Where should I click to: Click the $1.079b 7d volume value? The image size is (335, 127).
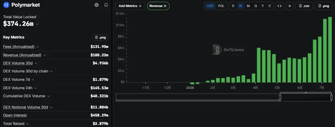point(100,79)
